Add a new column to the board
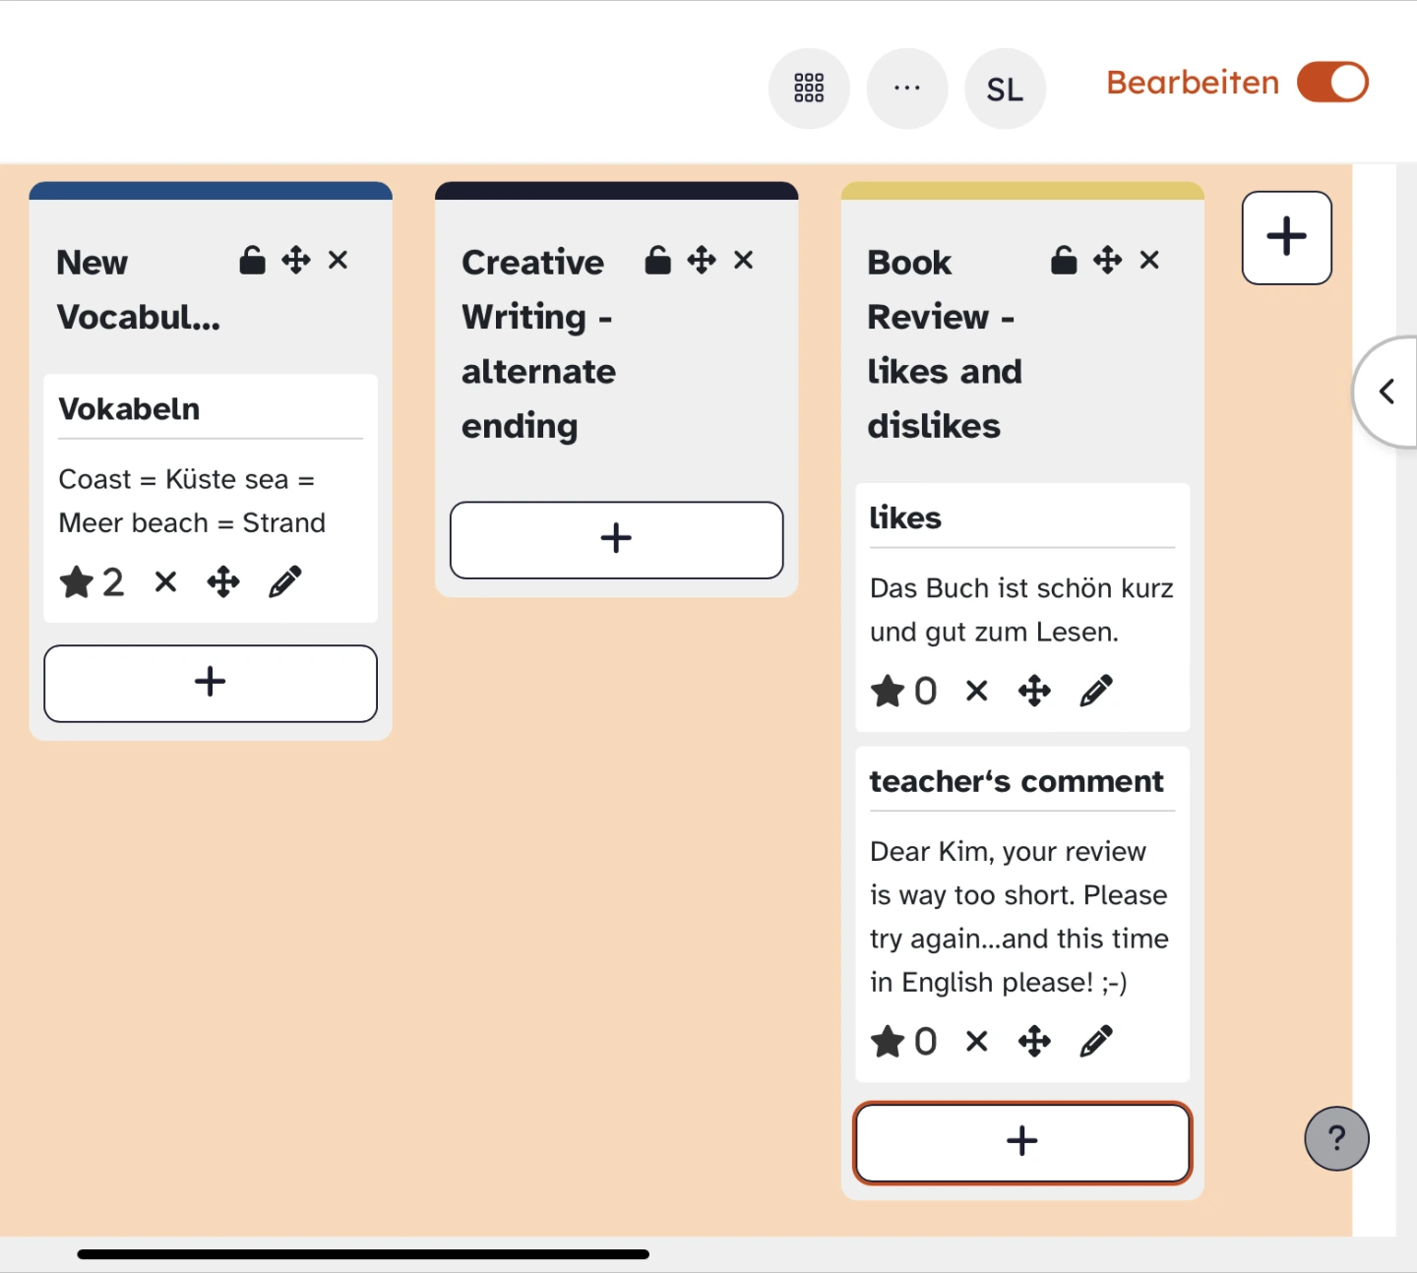 1286,237
